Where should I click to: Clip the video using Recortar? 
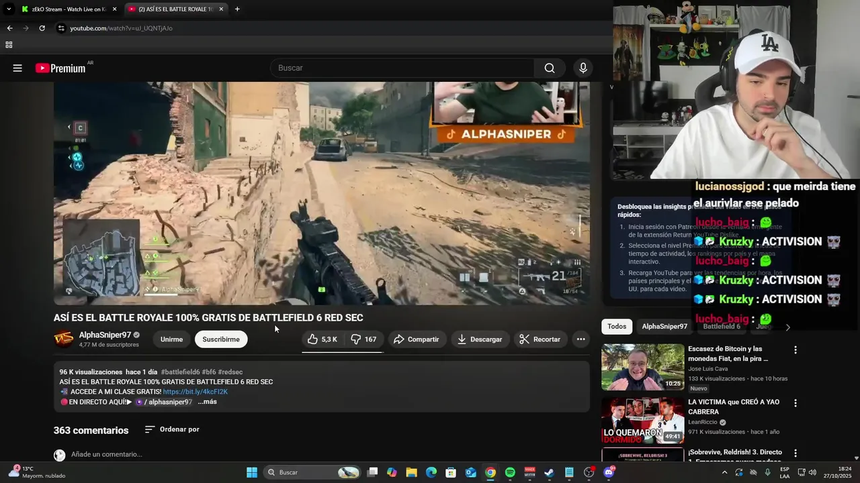coord(540,339)
